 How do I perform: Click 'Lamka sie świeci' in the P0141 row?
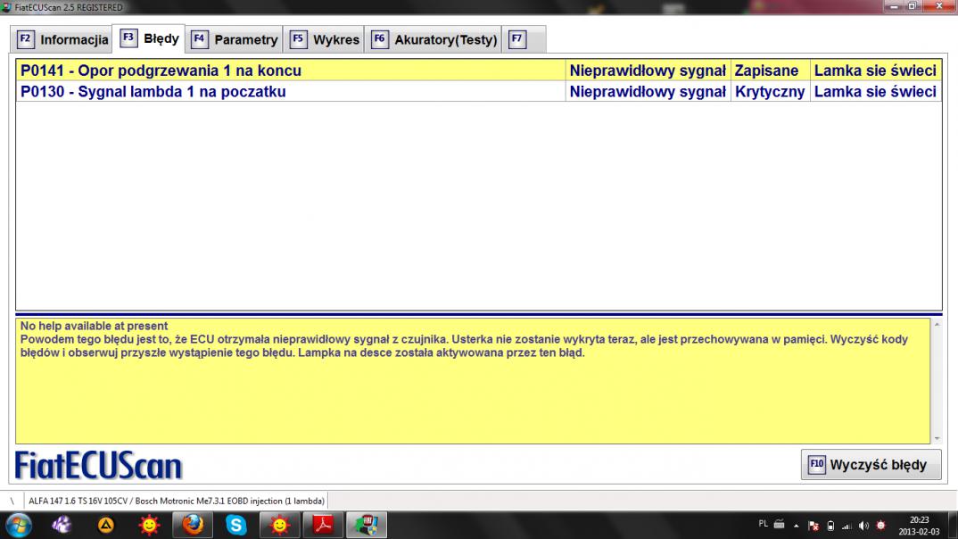point(876,70)
